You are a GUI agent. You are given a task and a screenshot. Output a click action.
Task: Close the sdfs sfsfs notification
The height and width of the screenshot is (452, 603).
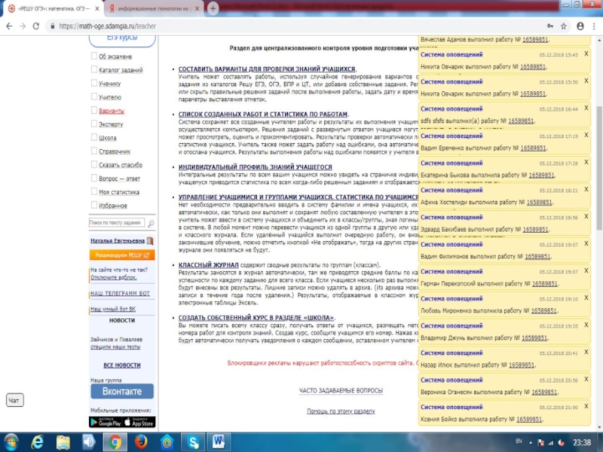pyautogui.click(x=586, y=108)
